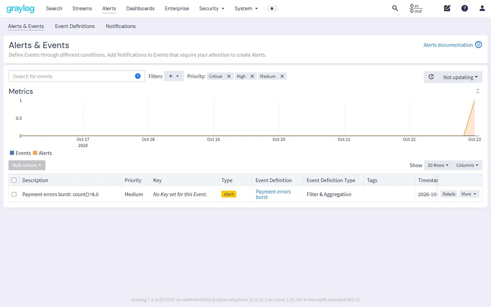Image resolution: width=491 pixels, height=307 pixels.
Task: Remove the Critical priority filter
Action: pos(229,76)
